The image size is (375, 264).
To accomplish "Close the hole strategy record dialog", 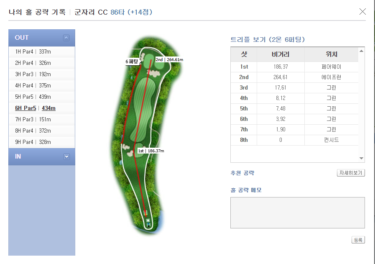I will tap(362, 11).
